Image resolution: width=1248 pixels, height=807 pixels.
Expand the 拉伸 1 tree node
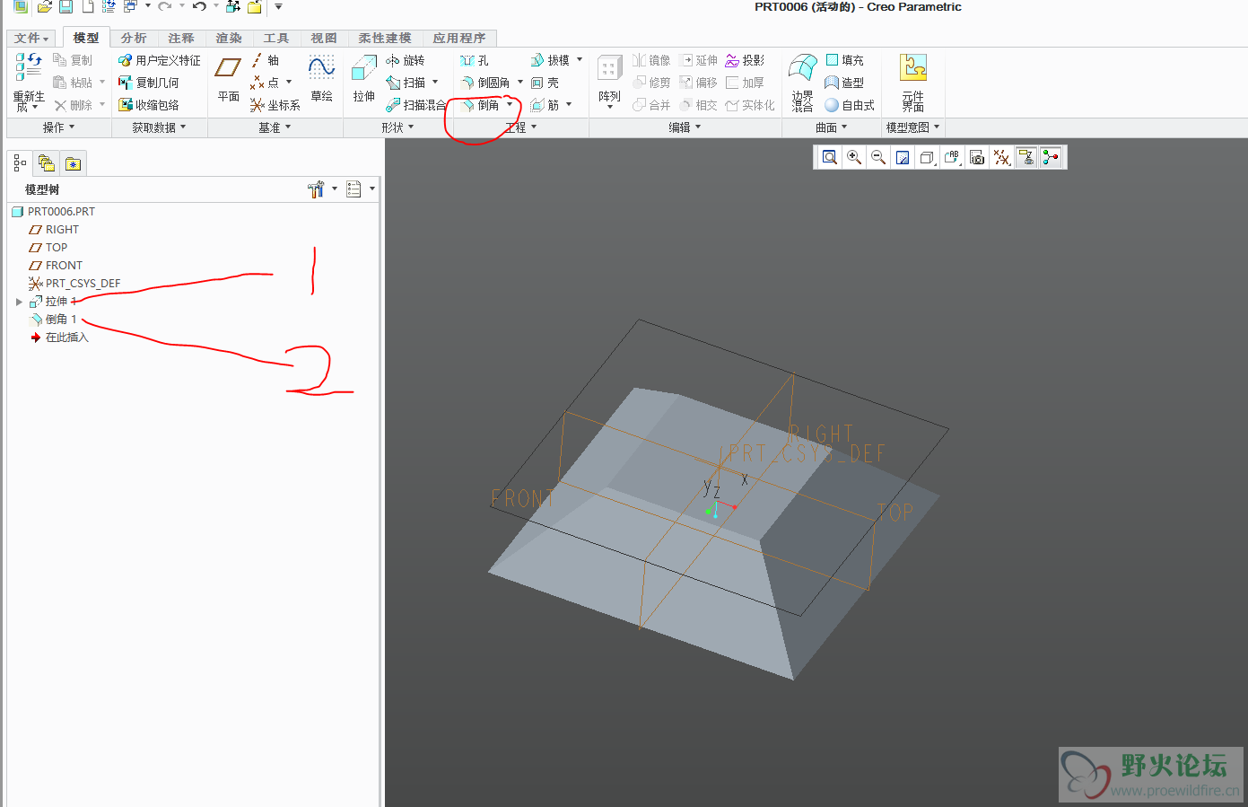(x=19, y=302)
